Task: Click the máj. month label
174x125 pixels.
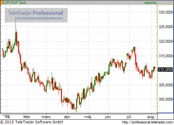Action: [88, 117]
